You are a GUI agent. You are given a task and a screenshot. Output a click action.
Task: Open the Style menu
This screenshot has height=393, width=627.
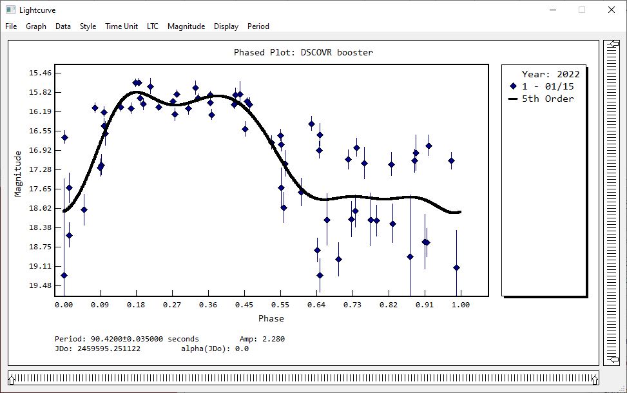(x=88, y=26)
